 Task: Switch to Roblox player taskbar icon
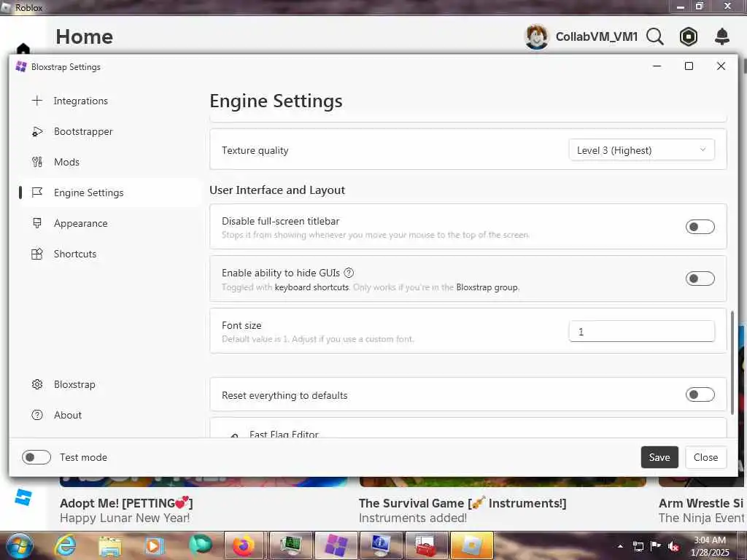click(x=471, y=545)
